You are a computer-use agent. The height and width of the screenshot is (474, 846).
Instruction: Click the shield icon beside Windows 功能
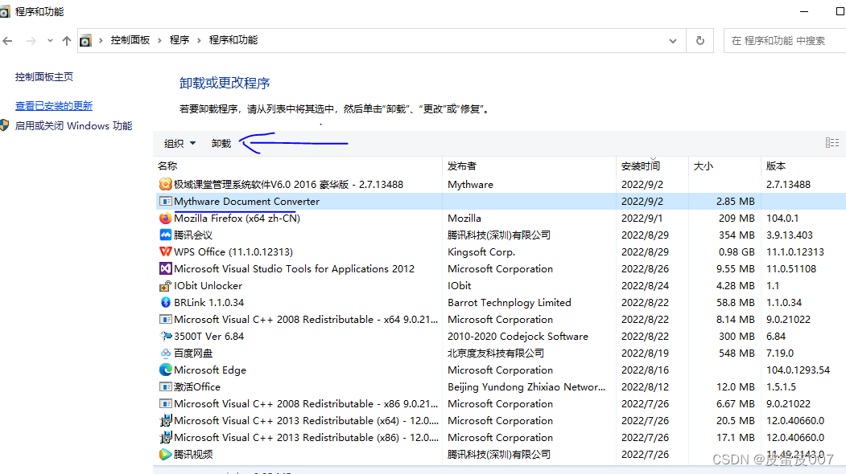click(4, 125)
